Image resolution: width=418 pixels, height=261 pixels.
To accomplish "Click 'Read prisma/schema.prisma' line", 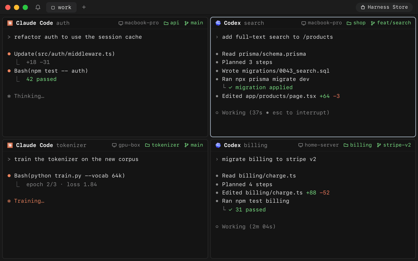I will pos(264,54).
